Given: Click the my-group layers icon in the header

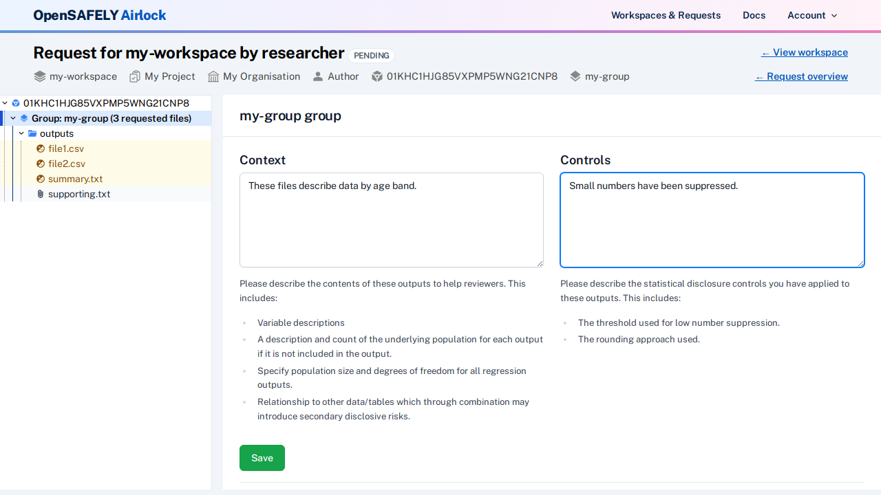Looking at the screenshot, I should click(575, 76).
